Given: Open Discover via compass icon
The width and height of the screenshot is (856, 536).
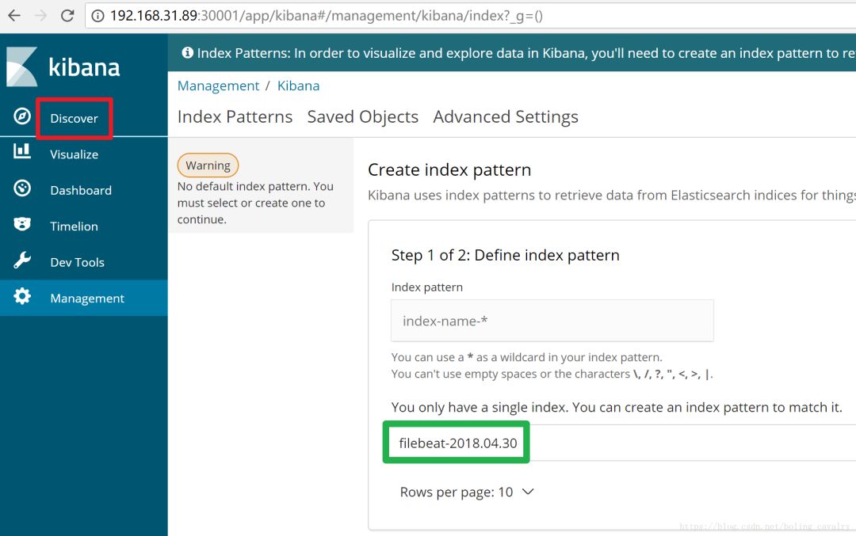Looking at the screenshot, I should pos(22,117).
